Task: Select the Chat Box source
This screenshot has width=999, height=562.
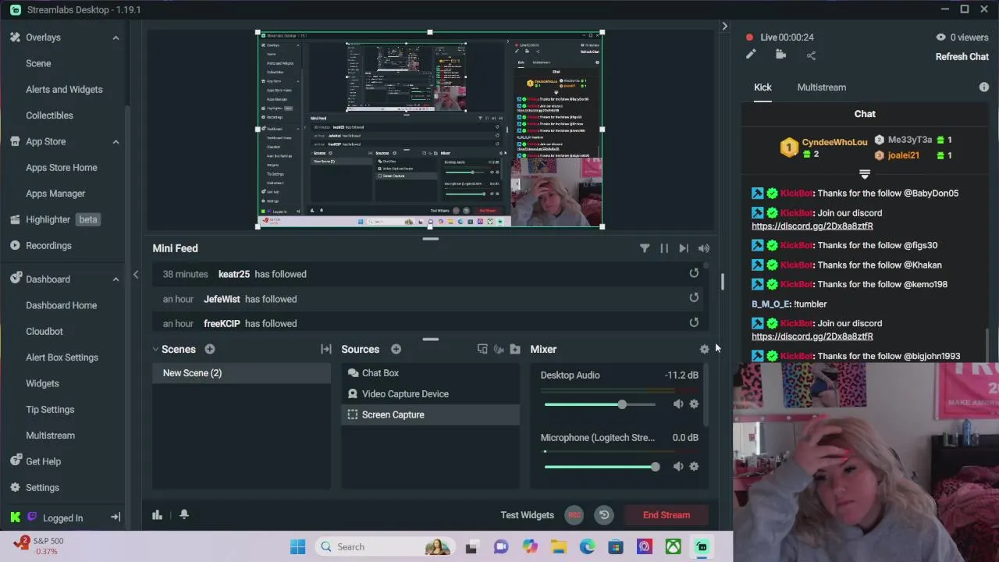Action: coord(431,373)
